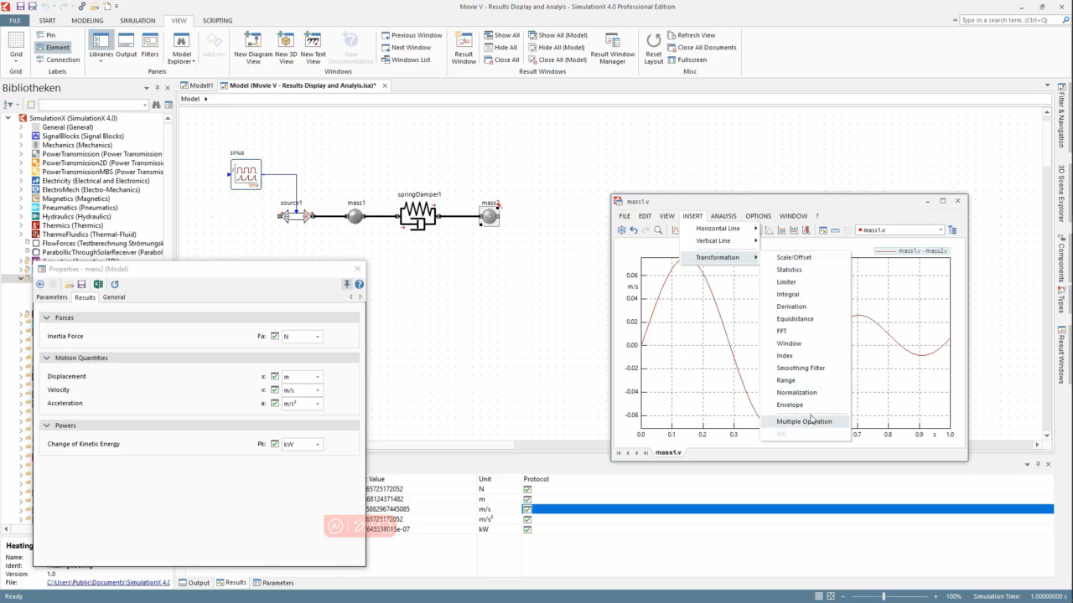Click Previous Window in the ribbon

click(x=412, y=35)
